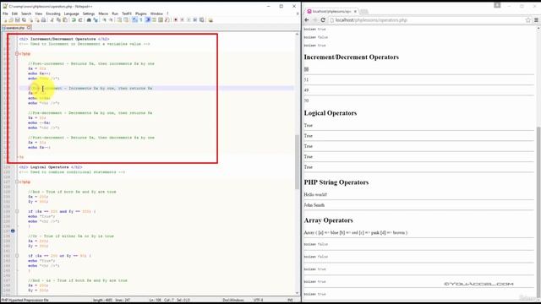Image resolution: width=541 pixels, height=304 pixels.
Task: Bookmark the page with the star icon
Action: [x=527, y=20]
